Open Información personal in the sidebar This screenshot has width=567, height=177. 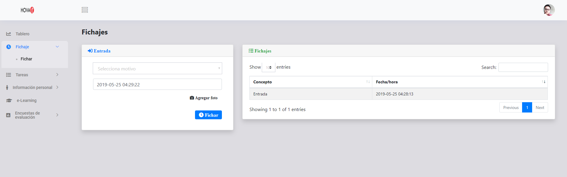pyautogui.click(x=33, y=87)
